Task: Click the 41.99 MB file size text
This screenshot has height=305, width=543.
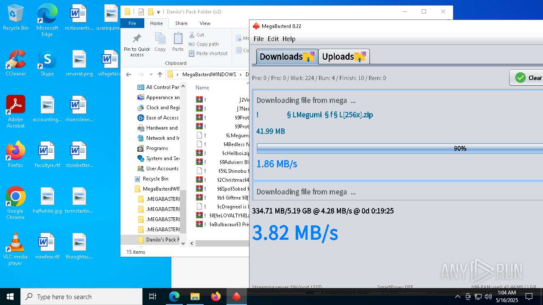Action: (271, 131)
